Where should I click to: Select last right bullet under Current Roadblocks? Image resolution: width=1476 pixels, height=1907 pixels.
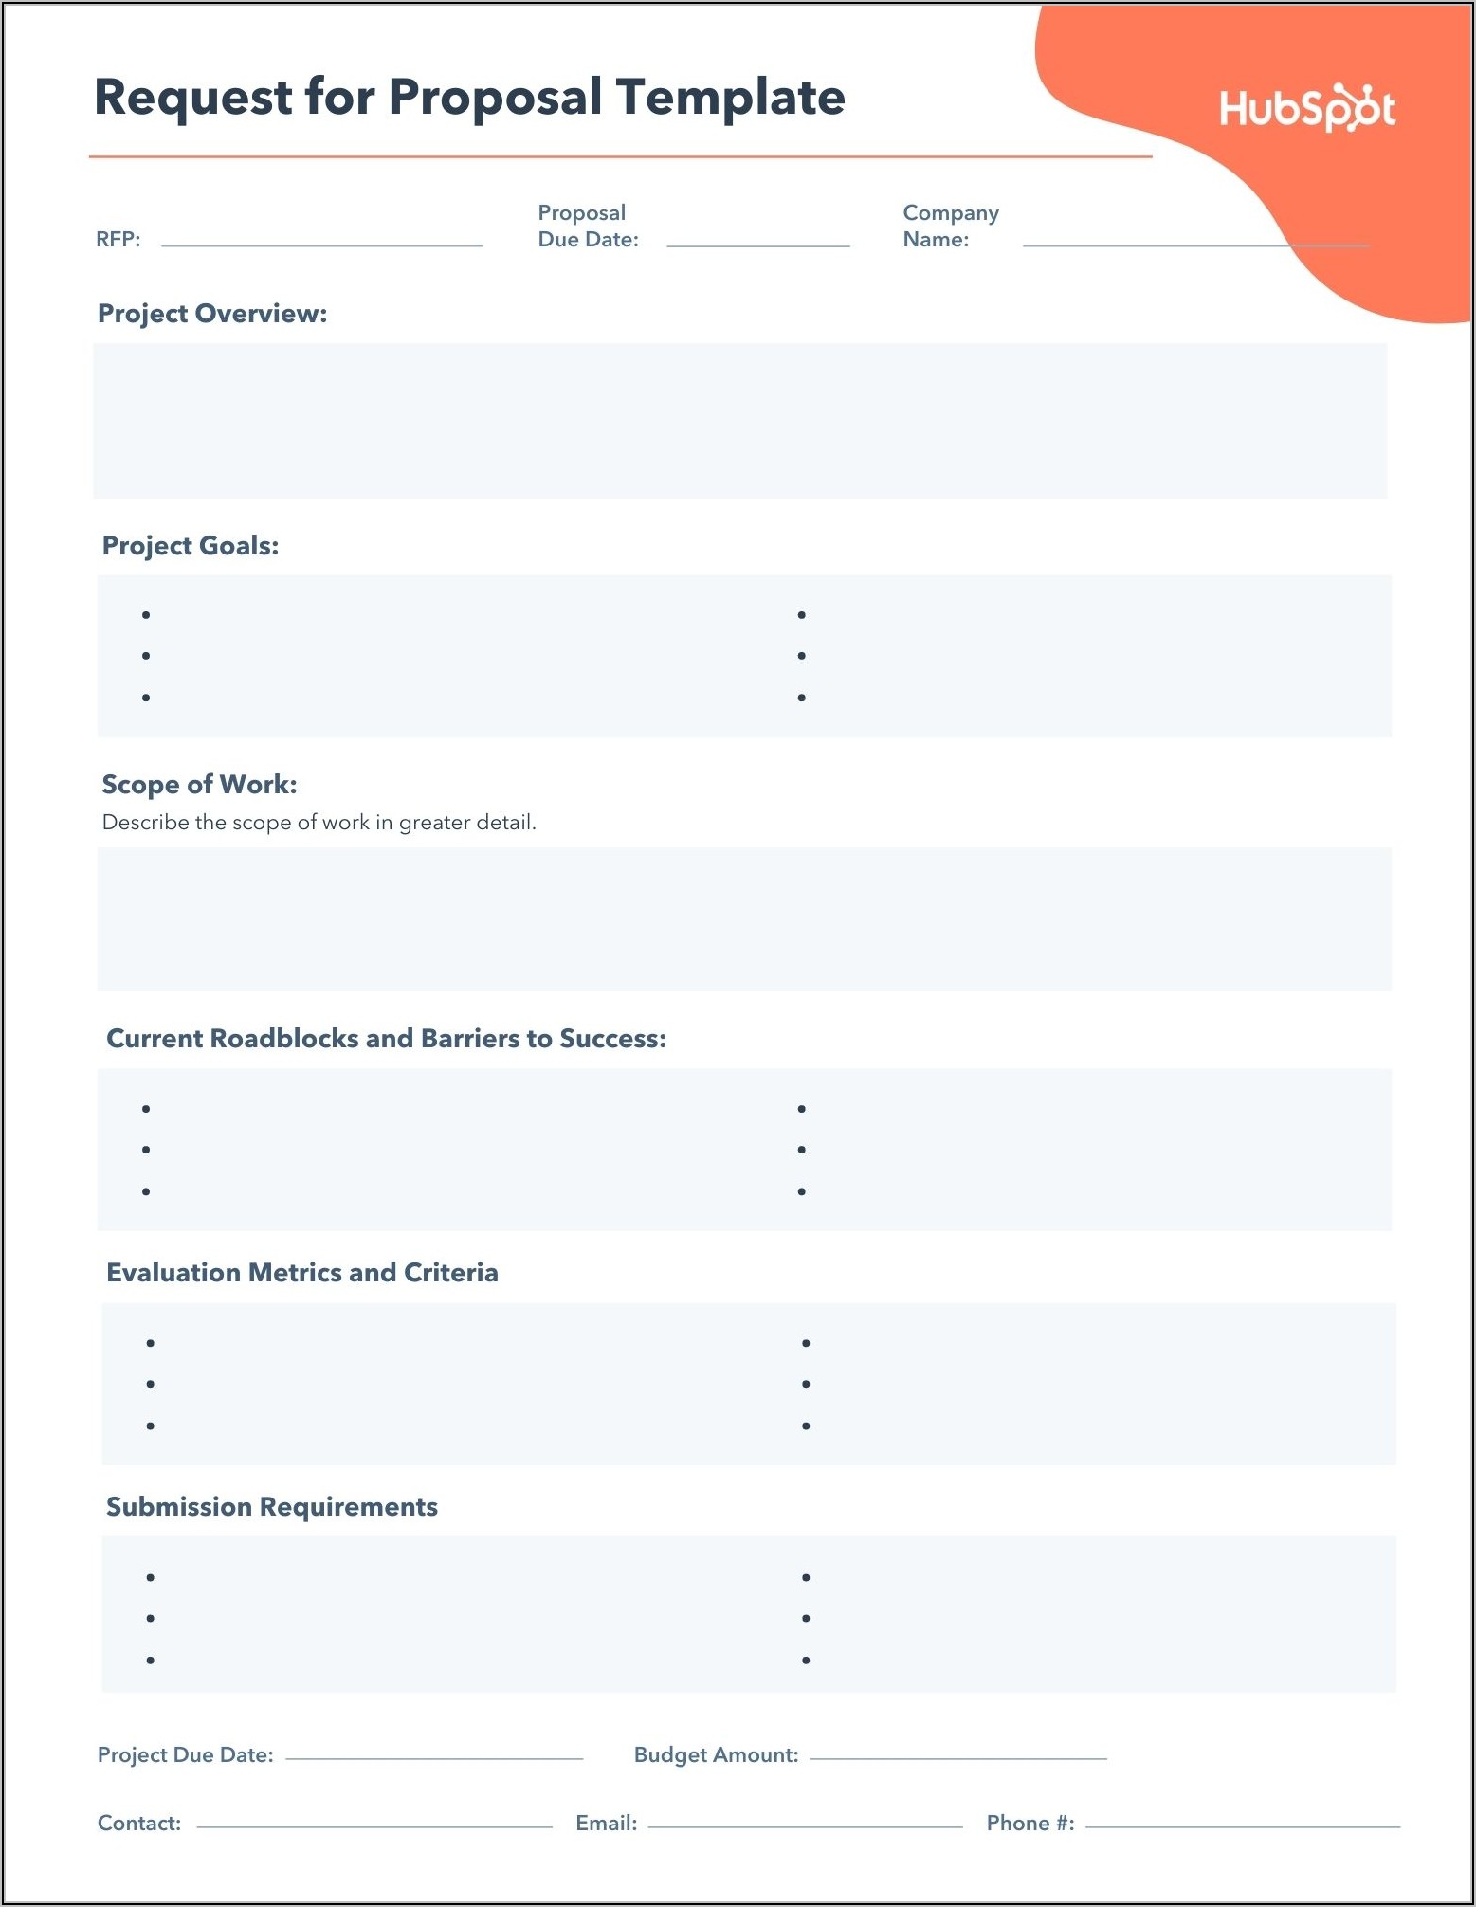pyautogui.click(x=802, y=1191)
